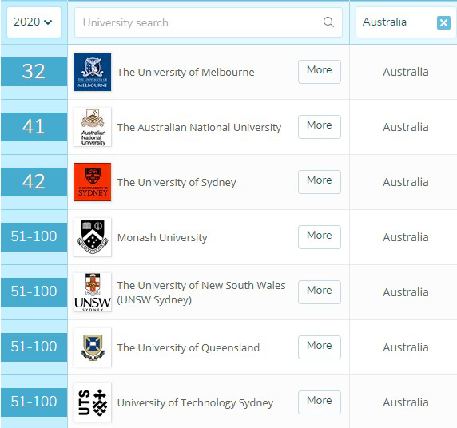Click More for University of Technology Sydney
Image resolution: width=457 pixels, height=428 pixels.
pos(320,402)
